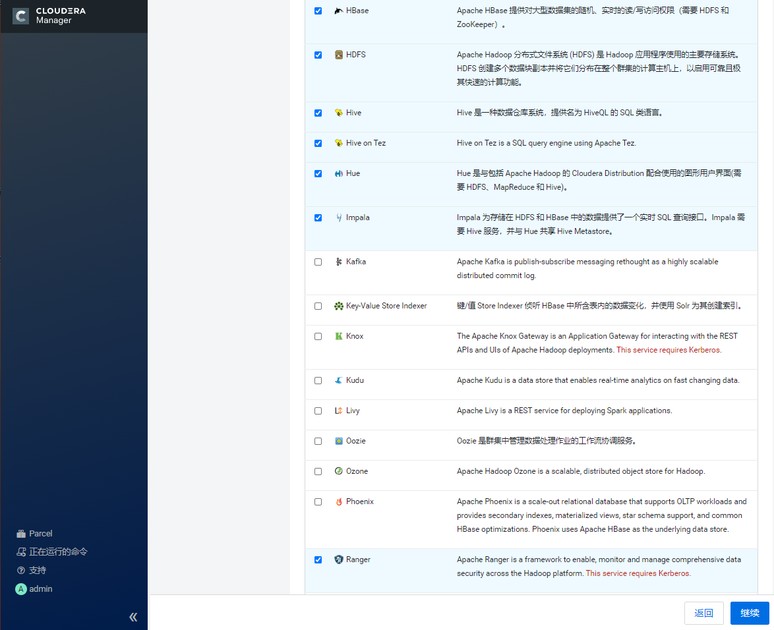The width and height of the screenshot is (774, 630).
Task: Uncheck the Impala checkbox
Action: [x=318, y=217]
